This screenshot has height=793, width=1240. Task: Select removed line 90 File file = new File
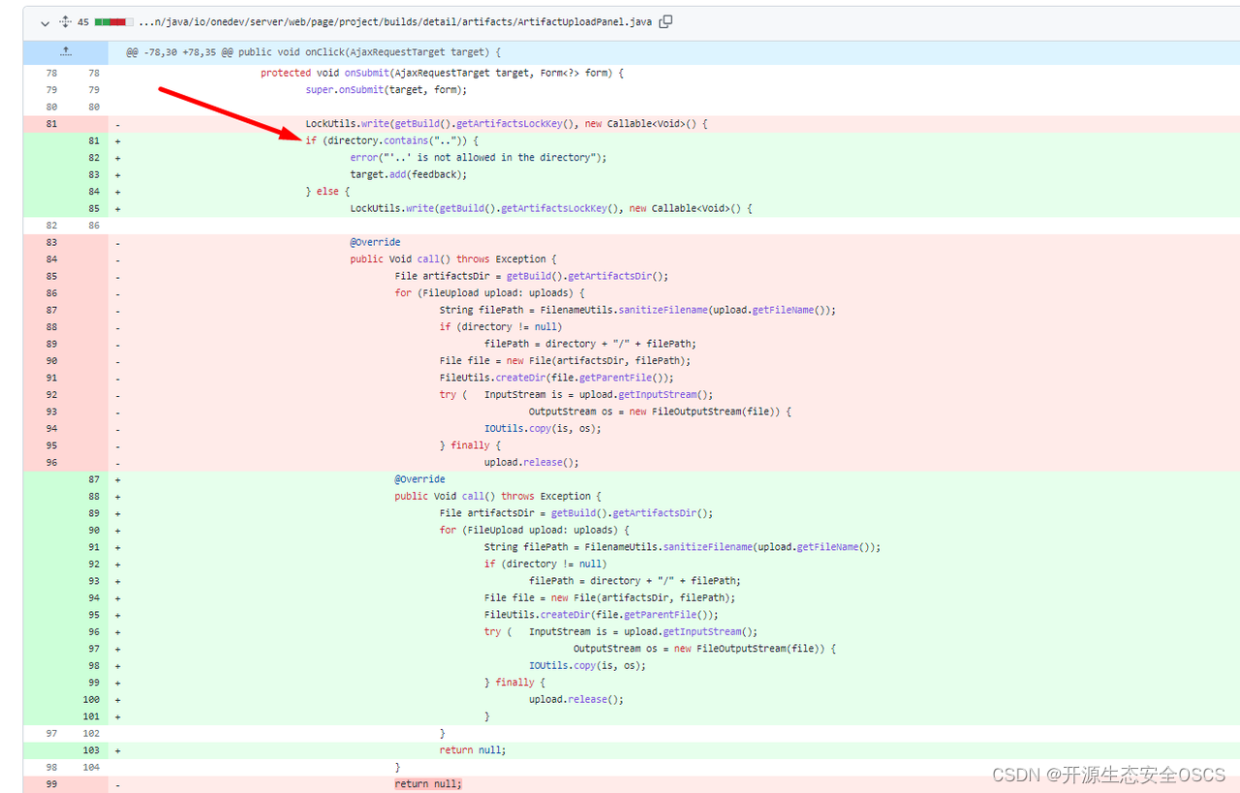pyautogui.click(x=565, y=361)
